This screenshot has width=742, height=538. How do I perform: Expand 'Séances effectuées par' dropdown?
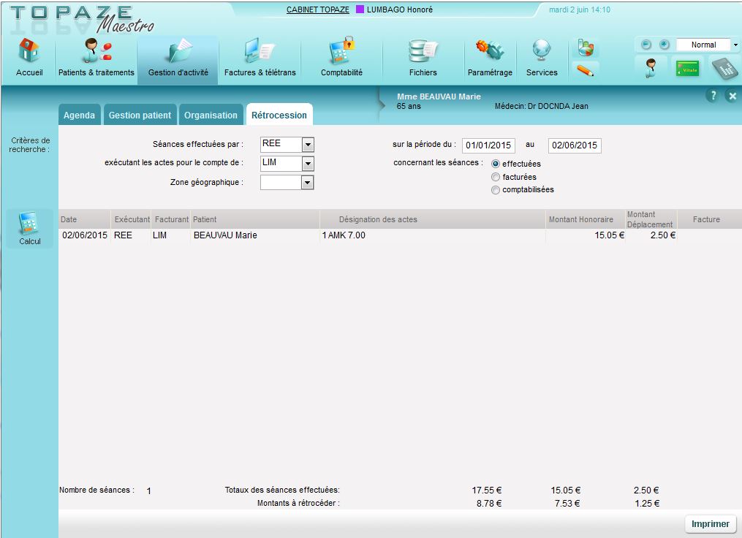coord(308,145)
